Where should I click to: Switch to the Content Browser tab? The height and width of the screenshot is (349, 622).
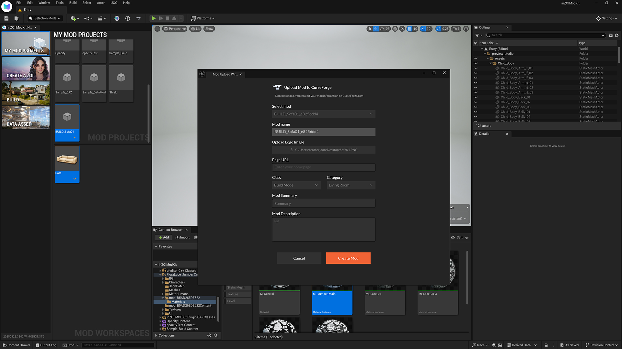coord(171,229)
